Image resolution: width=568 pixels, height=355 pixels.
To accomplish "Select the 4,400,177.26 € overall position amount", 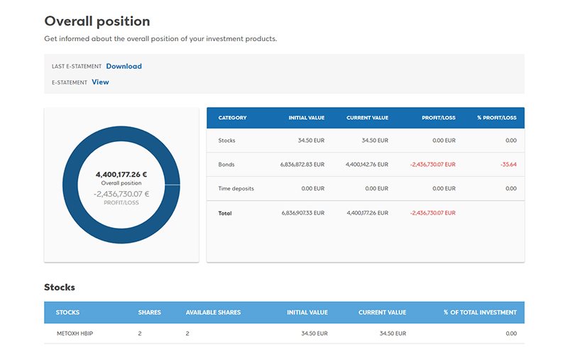I will coord(121,174).
